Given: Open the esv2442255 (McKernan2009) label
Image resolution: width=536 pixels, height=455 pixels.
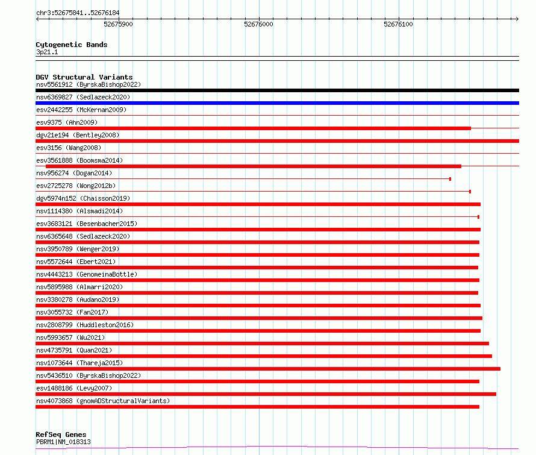Looking at the screenshot, I should pos(81,110).
